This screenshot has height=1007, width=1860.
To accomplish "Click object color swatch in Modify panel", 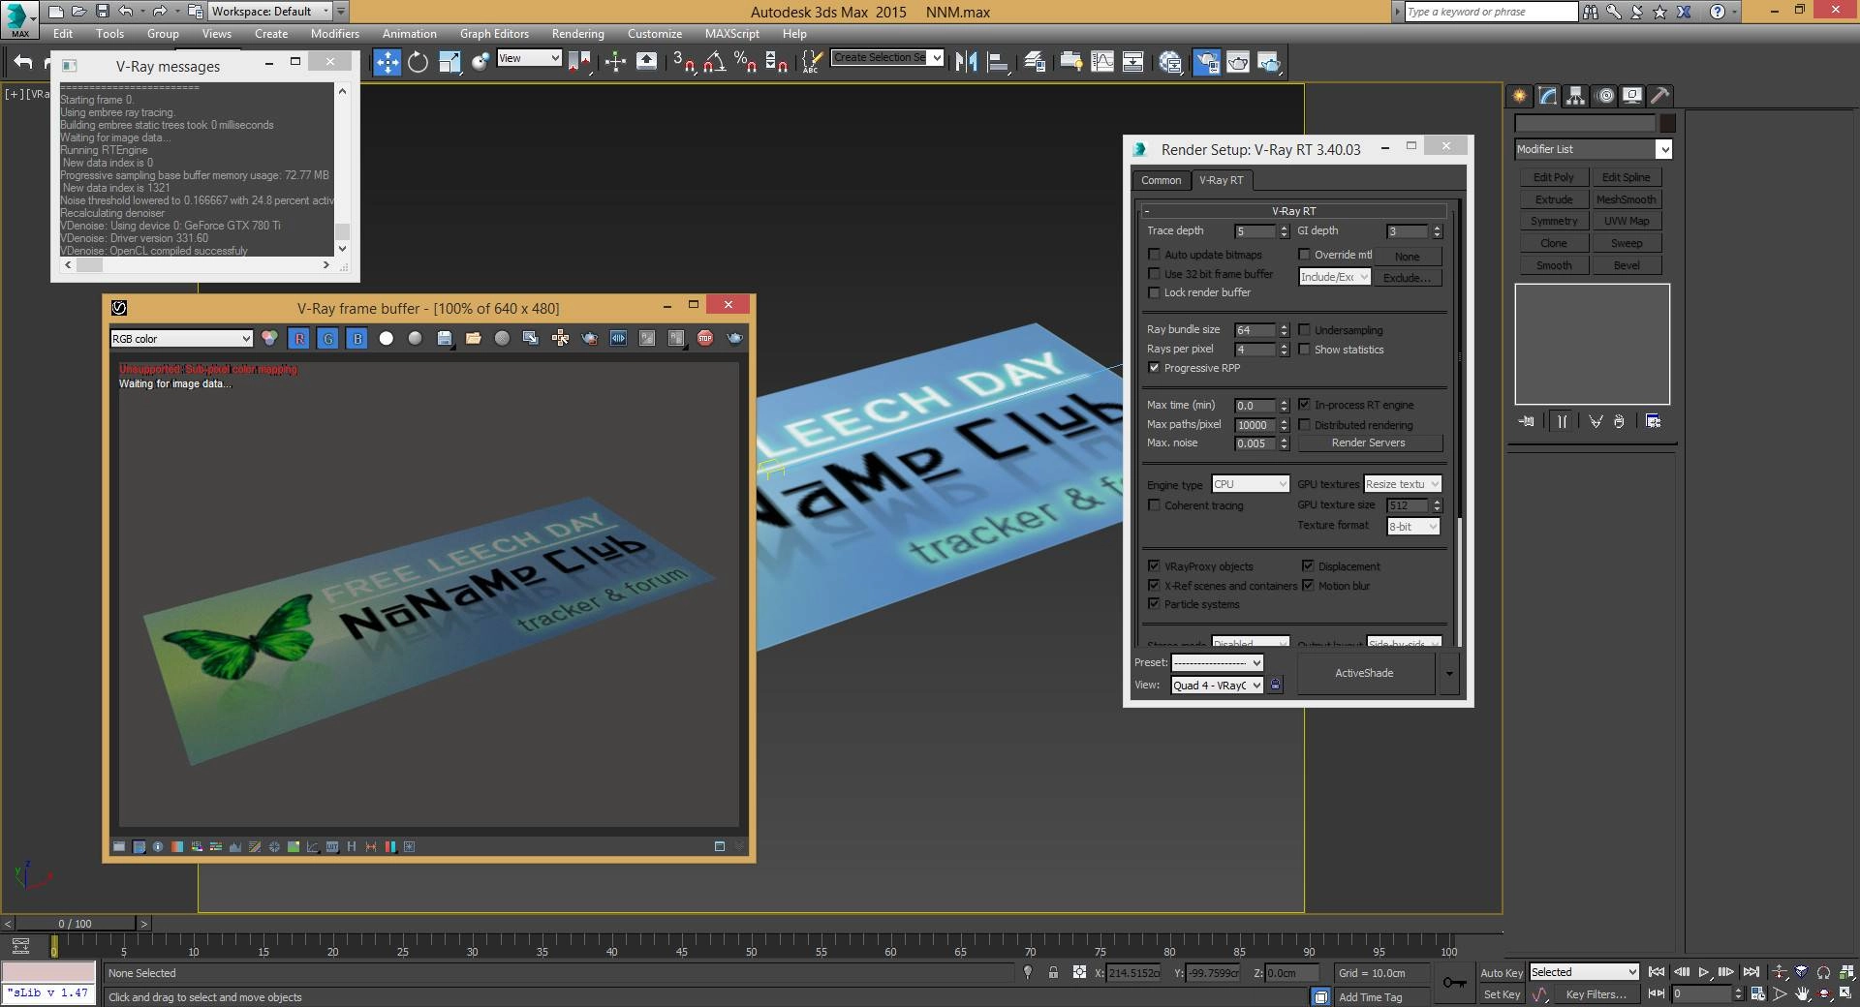I will [1667, 123].
